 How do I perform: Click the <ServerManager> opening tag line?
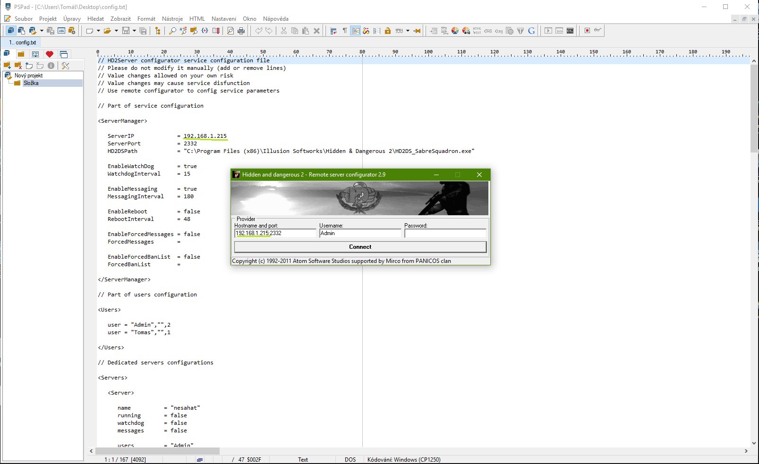pyautogui.click(x=123, y=121)
